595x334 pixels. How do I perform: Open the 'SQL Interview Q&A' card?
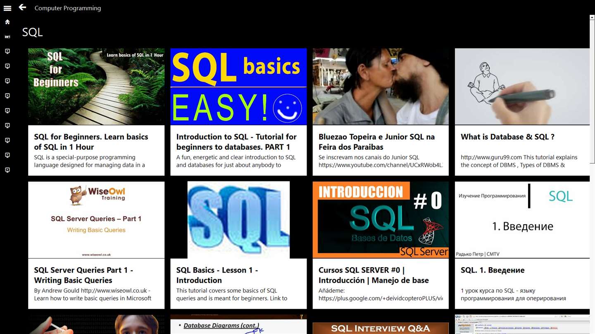tap(381, 328)
